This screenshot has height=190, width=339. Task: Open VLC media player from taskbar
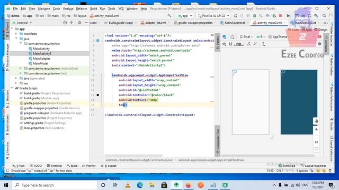pos(128,185)
